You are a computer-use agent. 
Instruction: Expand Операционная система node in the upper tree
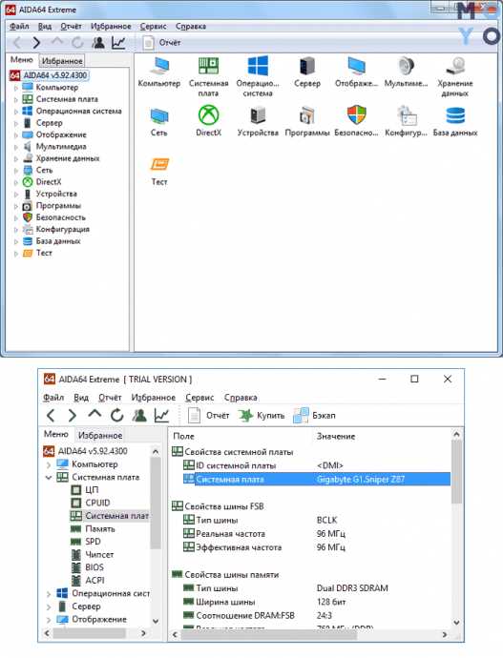[16, 112]
